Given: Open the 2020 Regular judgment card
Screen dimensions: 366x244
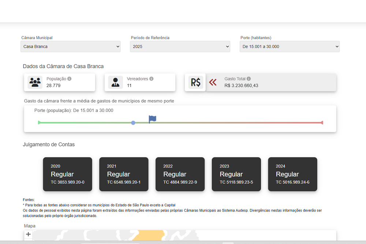Looking at the screenshot, I should [67, 174].
